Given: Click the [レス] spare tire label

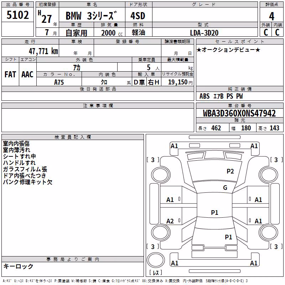Looking at the screenshot, I should pyautogui.click(x=156, y=272).
